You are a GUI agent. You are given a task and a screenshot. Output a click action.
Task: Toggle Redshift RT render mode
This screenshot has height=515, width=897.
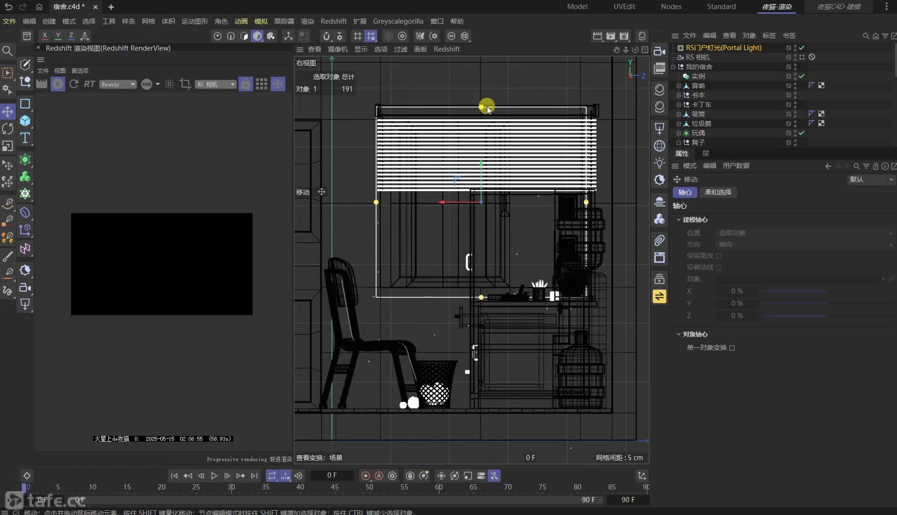click(89, 84)
